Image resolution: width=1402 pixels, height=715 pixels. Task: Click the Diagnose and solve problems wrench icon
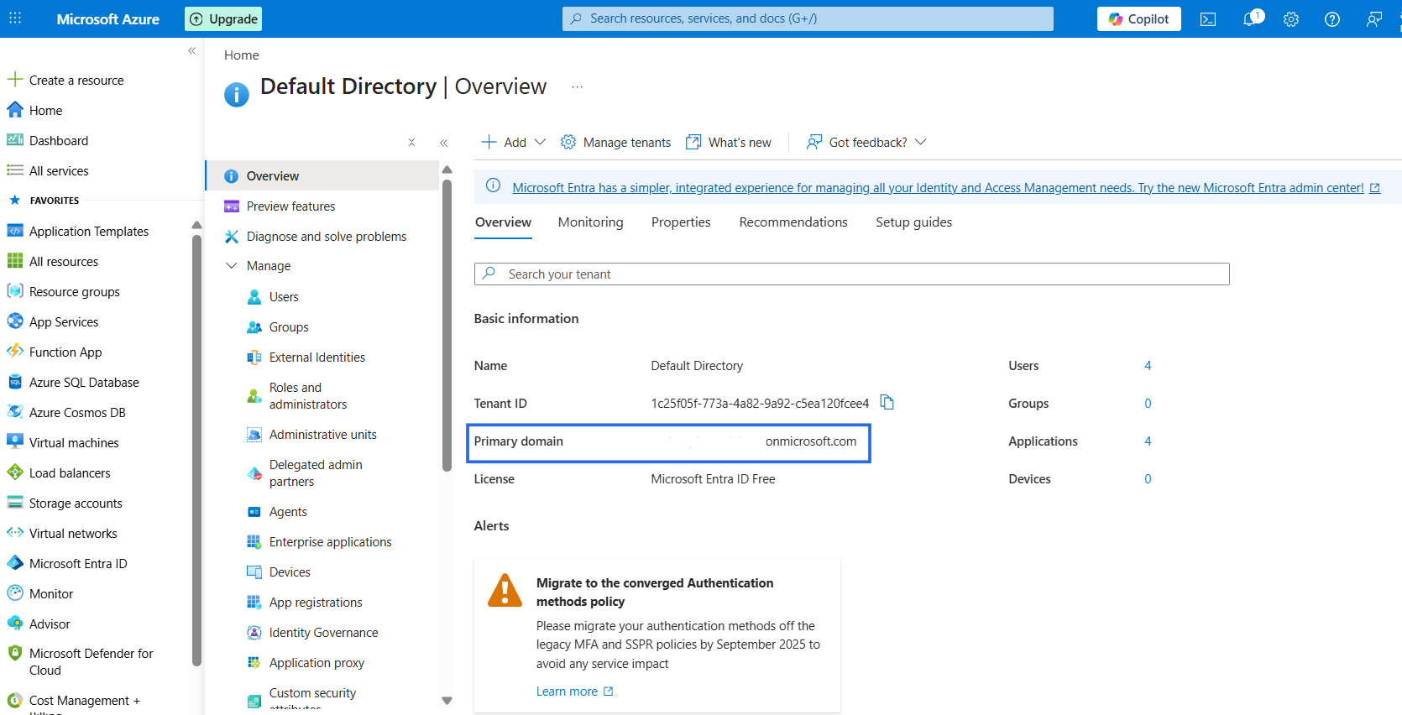click(x=232, y=237)
